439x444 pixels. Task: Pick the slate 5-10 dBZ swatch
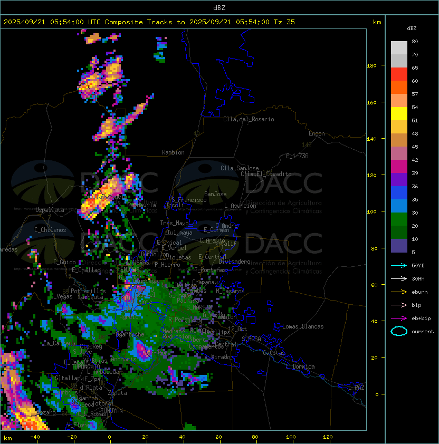point(399,246)
